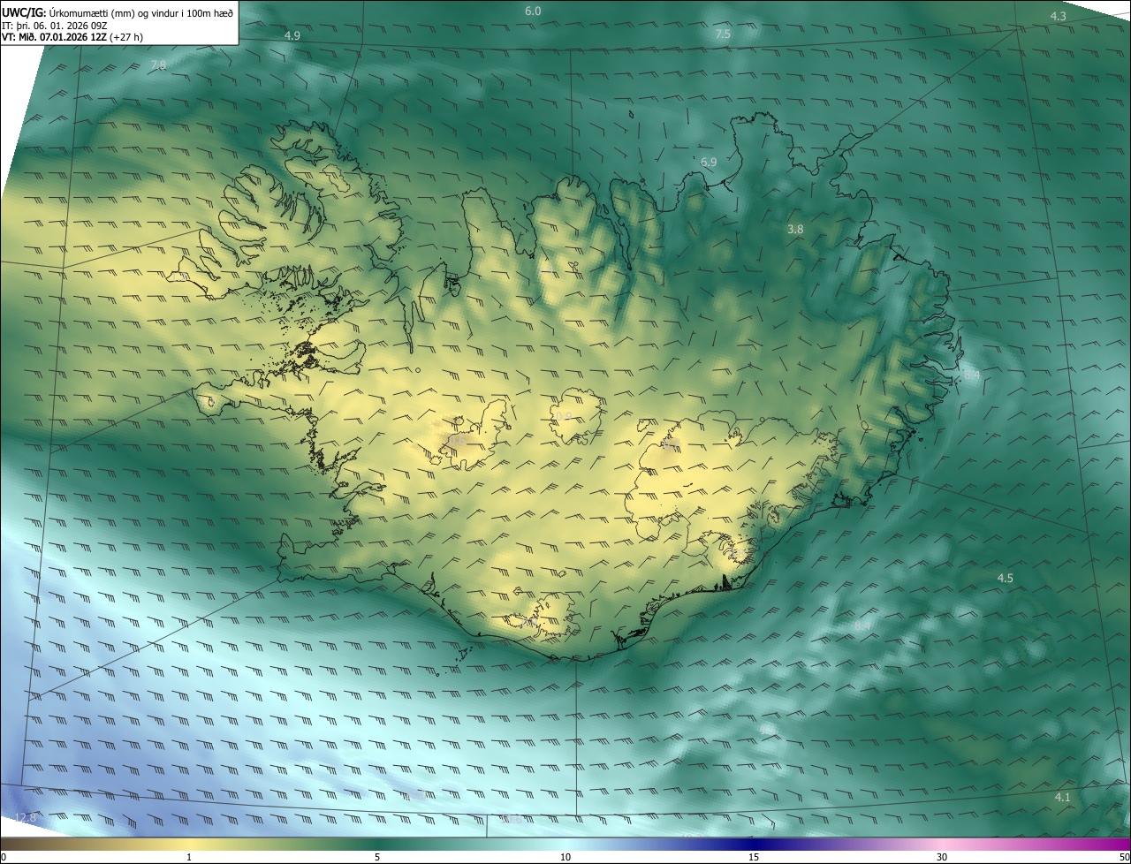
Task: Click the "VT: Mið. 07.01.2026 12Z (+27 h)" line
Action: [x=72, y=37]
